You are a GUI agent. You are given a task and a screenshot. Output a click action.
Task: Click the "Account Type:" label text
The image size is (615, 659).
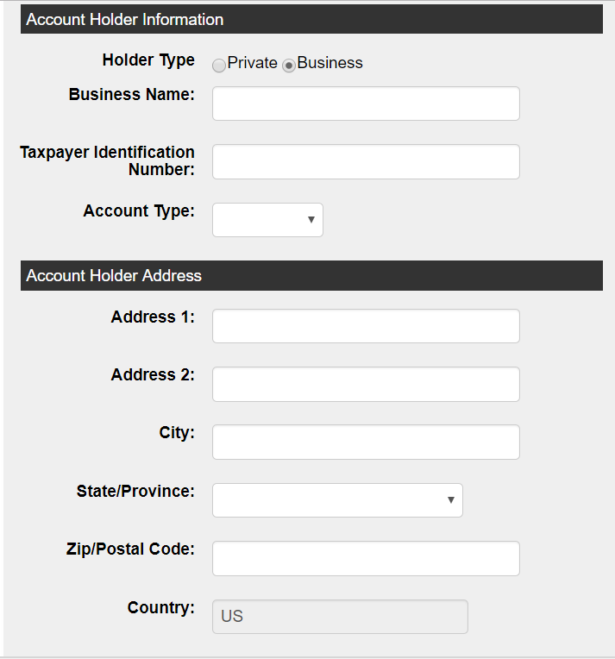(x=139, y=210)
